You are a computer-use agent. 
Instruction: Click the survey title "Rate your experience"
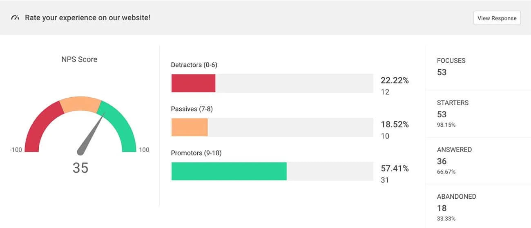[87, 18]
